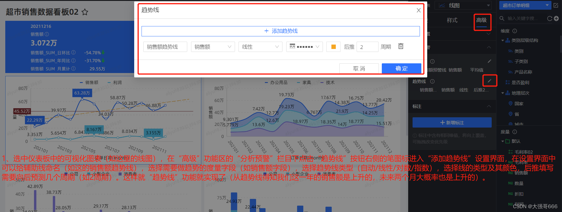Image resolution: width=562 pixels, height=212 pixels.
Task: Collapse the 标注 section chevron
Action: [x=489, y=106]
